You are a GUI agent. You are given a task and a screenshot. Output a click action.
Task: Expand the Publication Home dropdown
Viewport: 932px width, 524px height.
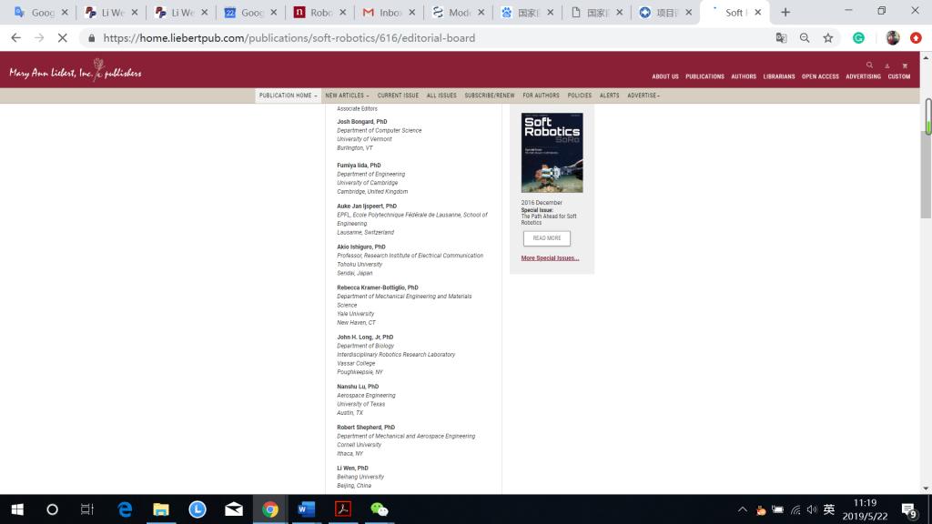pyautogui.click(x=288, y=96)
